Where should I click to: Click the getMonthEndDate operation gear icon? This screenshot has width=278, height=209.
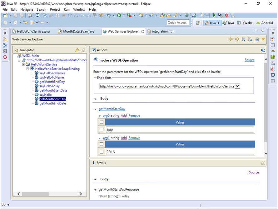[37, 104]
